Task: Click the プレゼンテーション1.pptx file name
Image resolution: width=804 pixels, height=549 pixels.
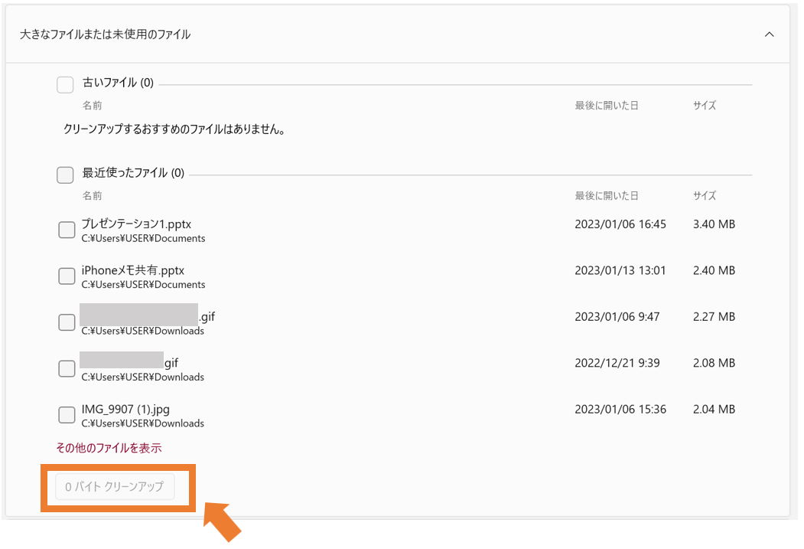Action: click(136, 224)
